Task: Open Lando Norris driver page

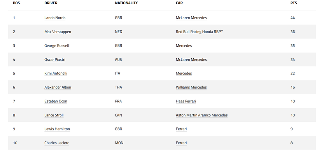Action: point(55,18)
